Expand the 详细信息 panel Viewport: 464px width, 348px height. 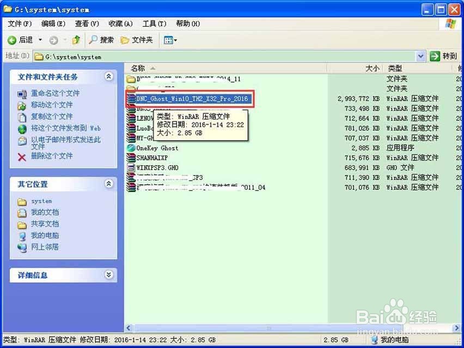pos(108,275)
